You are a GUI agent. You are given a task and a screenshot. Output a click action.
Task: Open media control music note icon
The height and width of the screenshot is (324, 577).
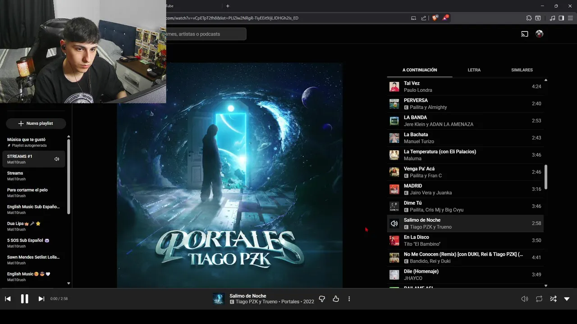click(553, 18)
